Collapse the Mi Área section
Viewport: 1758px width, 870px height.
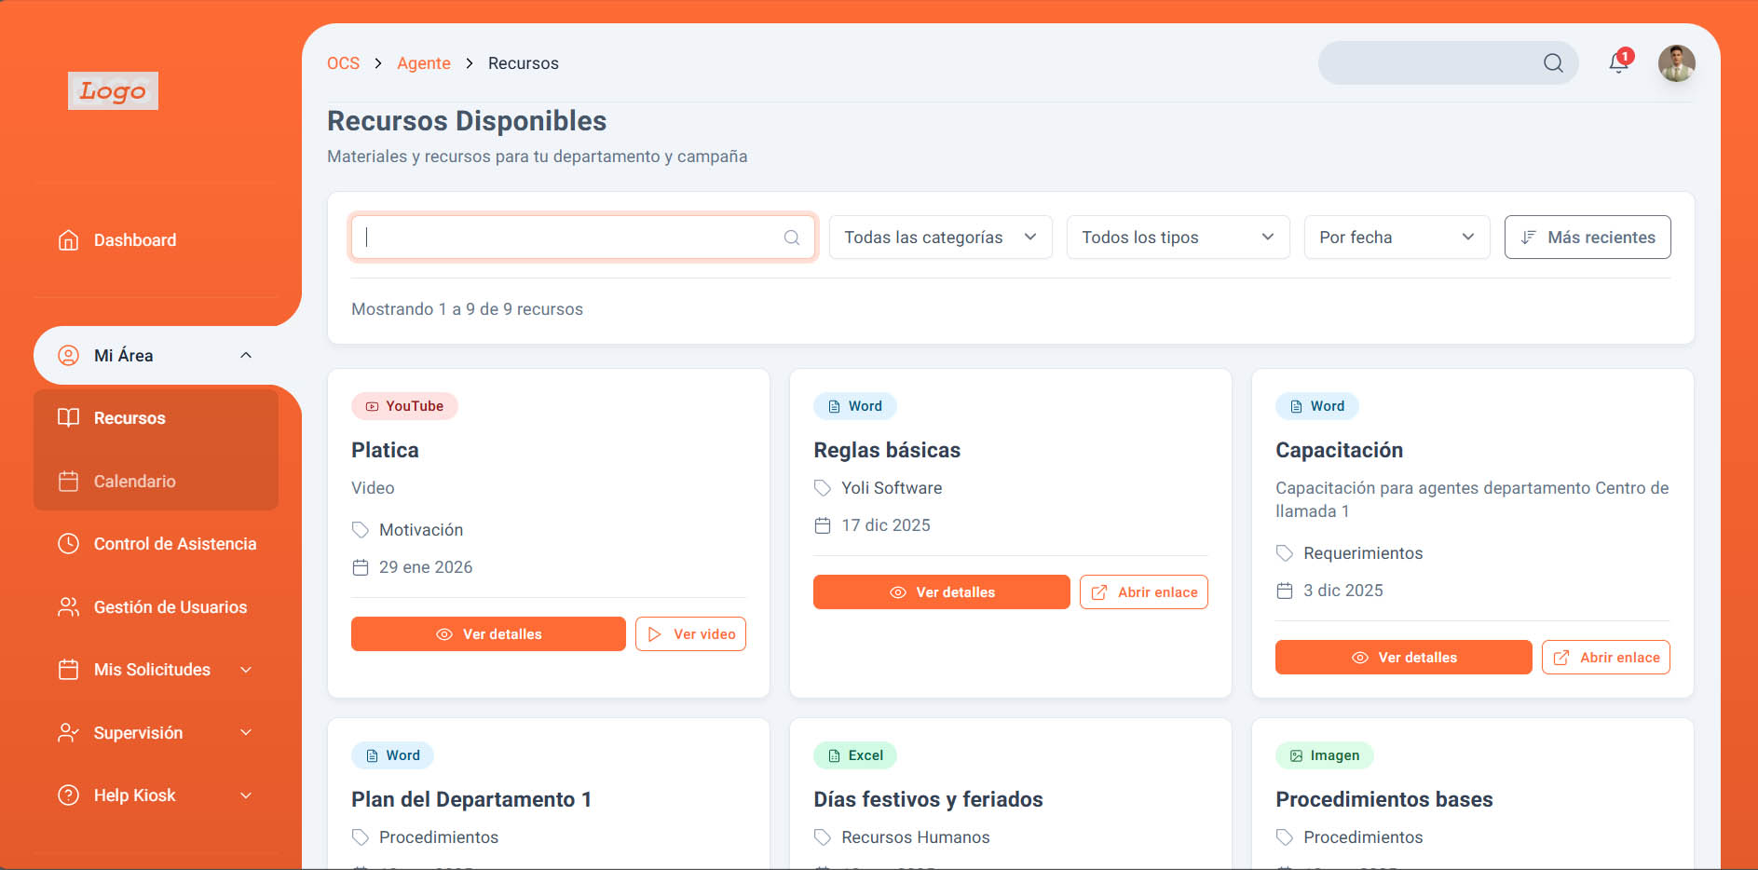(245, 355)
